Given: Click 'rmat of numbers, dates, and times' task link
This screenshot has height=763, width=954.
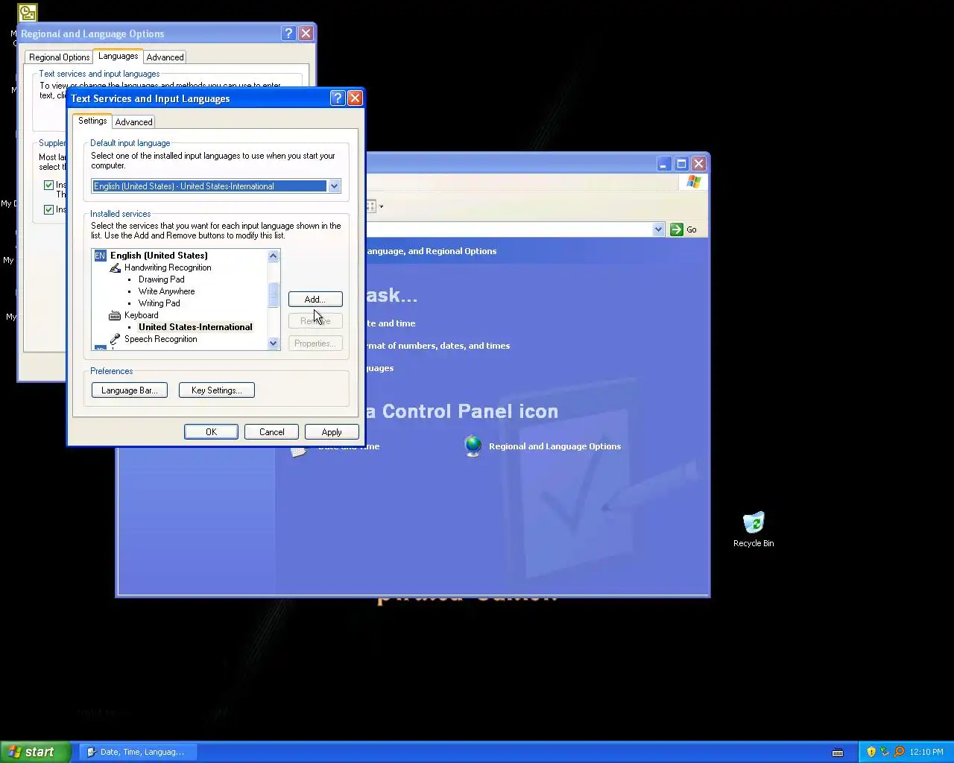Looking at the screenshot, I should [438, 346].
